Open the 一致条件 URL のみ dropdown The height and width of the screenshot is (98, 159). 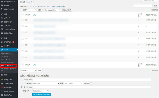pos(46,83)
